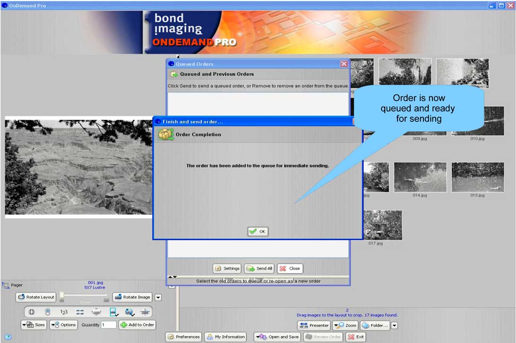
Task: Click OK in Order Completion dialog
Action: [x=258, y=232]
